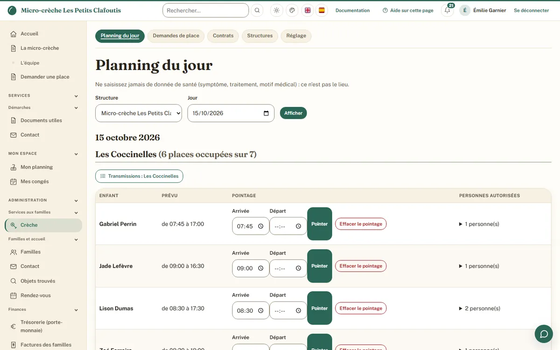Open clock picker on Jade Lefèvre's Arrivée

pos(261,268)
